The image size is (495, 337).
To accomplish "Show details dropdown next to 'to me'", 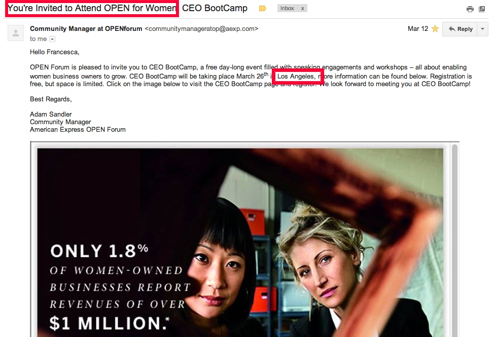I will point(52,39).
